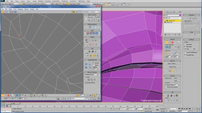Viewport: 202px width, 113px height.
Task: Select Thick seam display radio button
Action: point(185,49)
